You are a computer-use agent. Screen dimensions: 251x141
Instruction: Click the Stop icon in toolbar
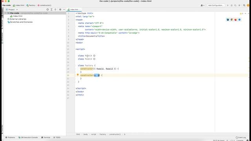coord(239,5)
